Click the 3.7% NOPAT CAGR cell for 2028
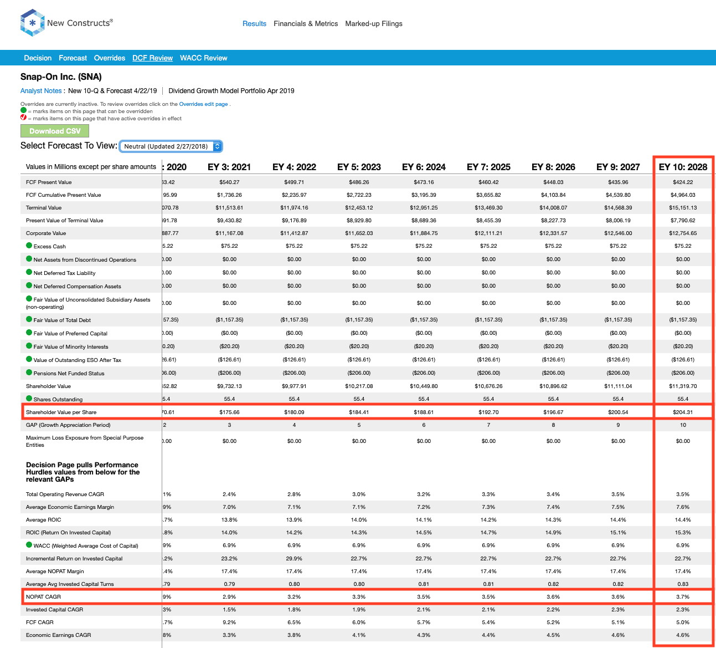This screenshot has height=648, width=716. [683, 597]
